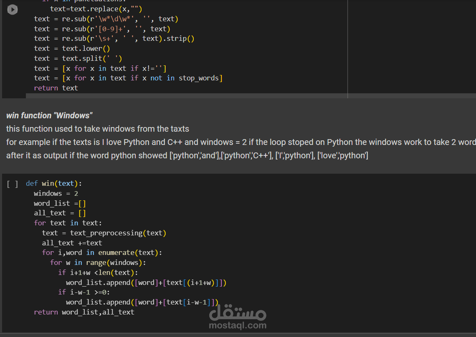The width and height of the screenshot is (476, 337).
Task: Click list comprehension line with x!=''
Action: pyautogui.click(x=100, y=69)
